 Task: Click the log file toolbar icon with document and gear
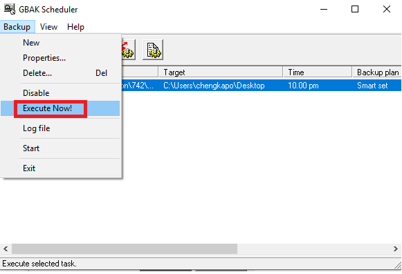click(x=153, y=50)
